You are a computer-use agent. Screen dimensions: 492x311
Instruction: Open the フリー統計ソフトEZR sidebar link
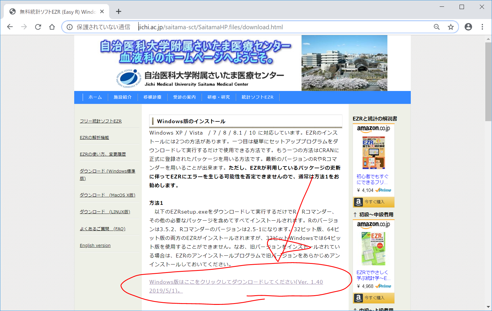click(x=101, y=121)
